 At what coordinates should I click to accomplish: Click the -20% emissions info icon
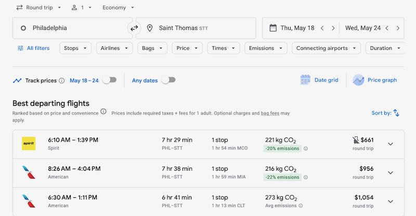[x=306, y=148]
